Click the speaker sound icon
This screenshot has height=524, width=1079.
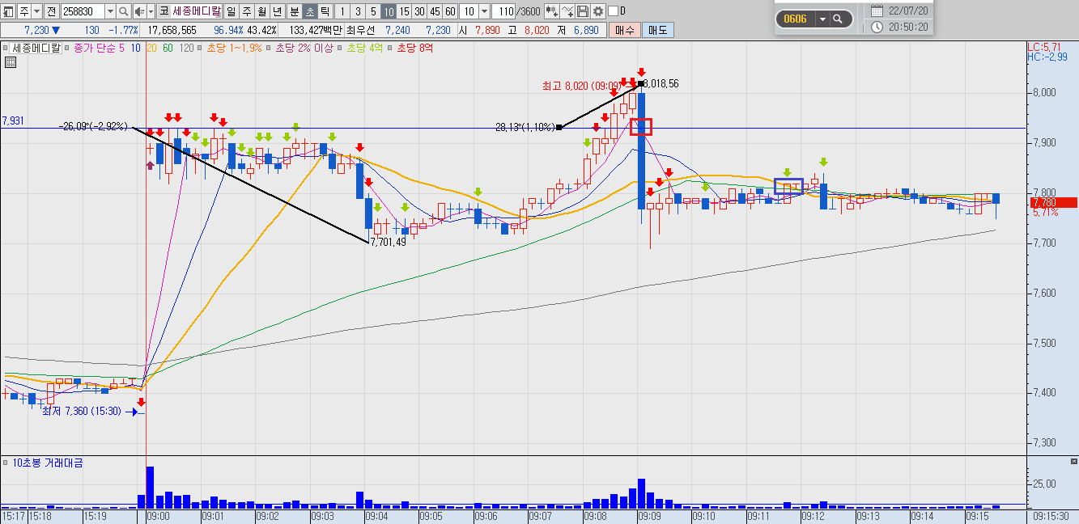coord(139,11)
